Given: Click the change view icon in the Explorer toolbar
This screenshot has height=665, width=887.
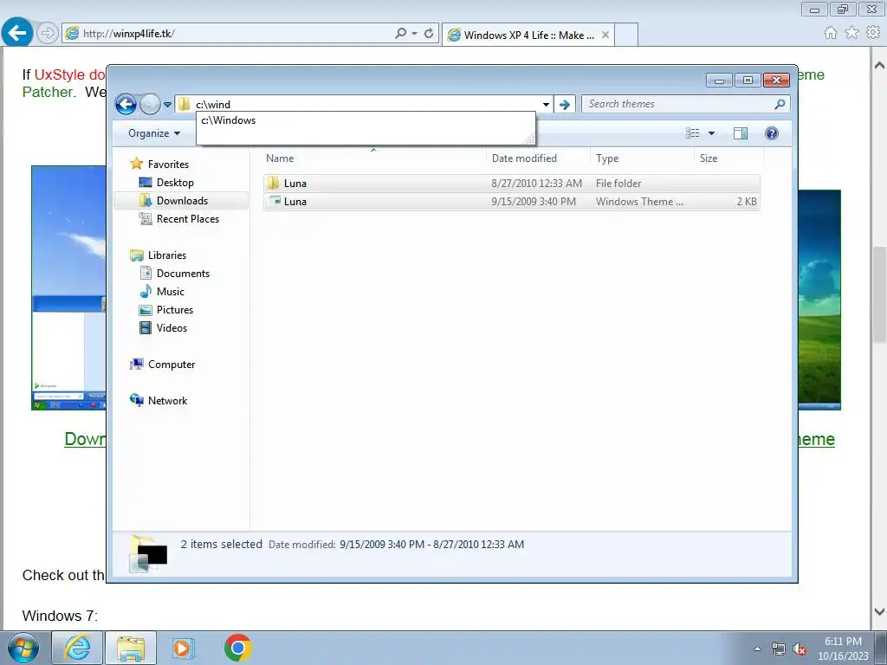Looking at the screenshot, I should (693, 133).
